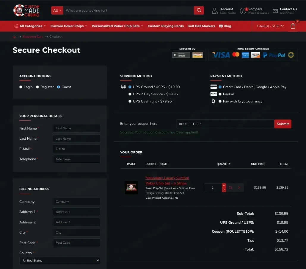The width and height of the screenshot is (306, 269).
Task: Open the All search category dropdown
Action: point(57,10)
